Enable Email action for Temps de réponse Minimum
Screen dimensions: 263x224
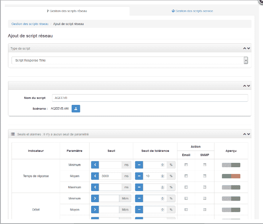click(186, 165)
